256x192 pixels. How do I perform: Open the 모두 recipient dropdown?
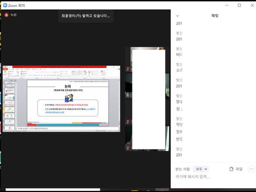click(x=201, y=169)
